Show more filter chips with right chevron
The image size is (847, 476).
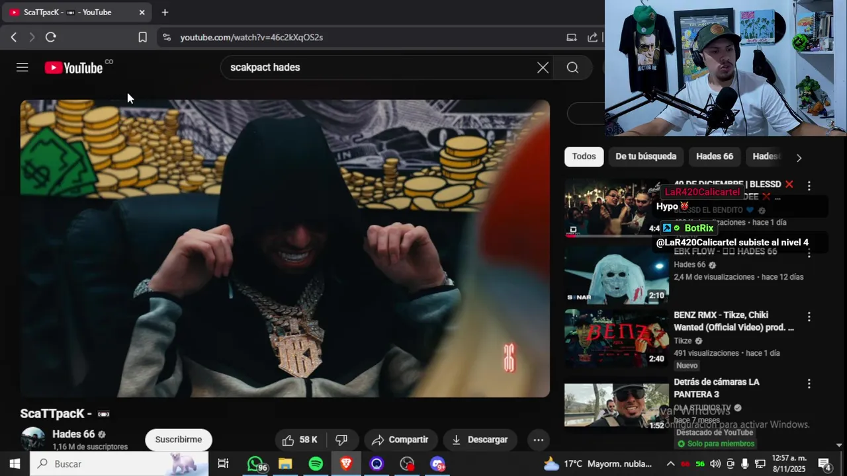click(799, 157)
